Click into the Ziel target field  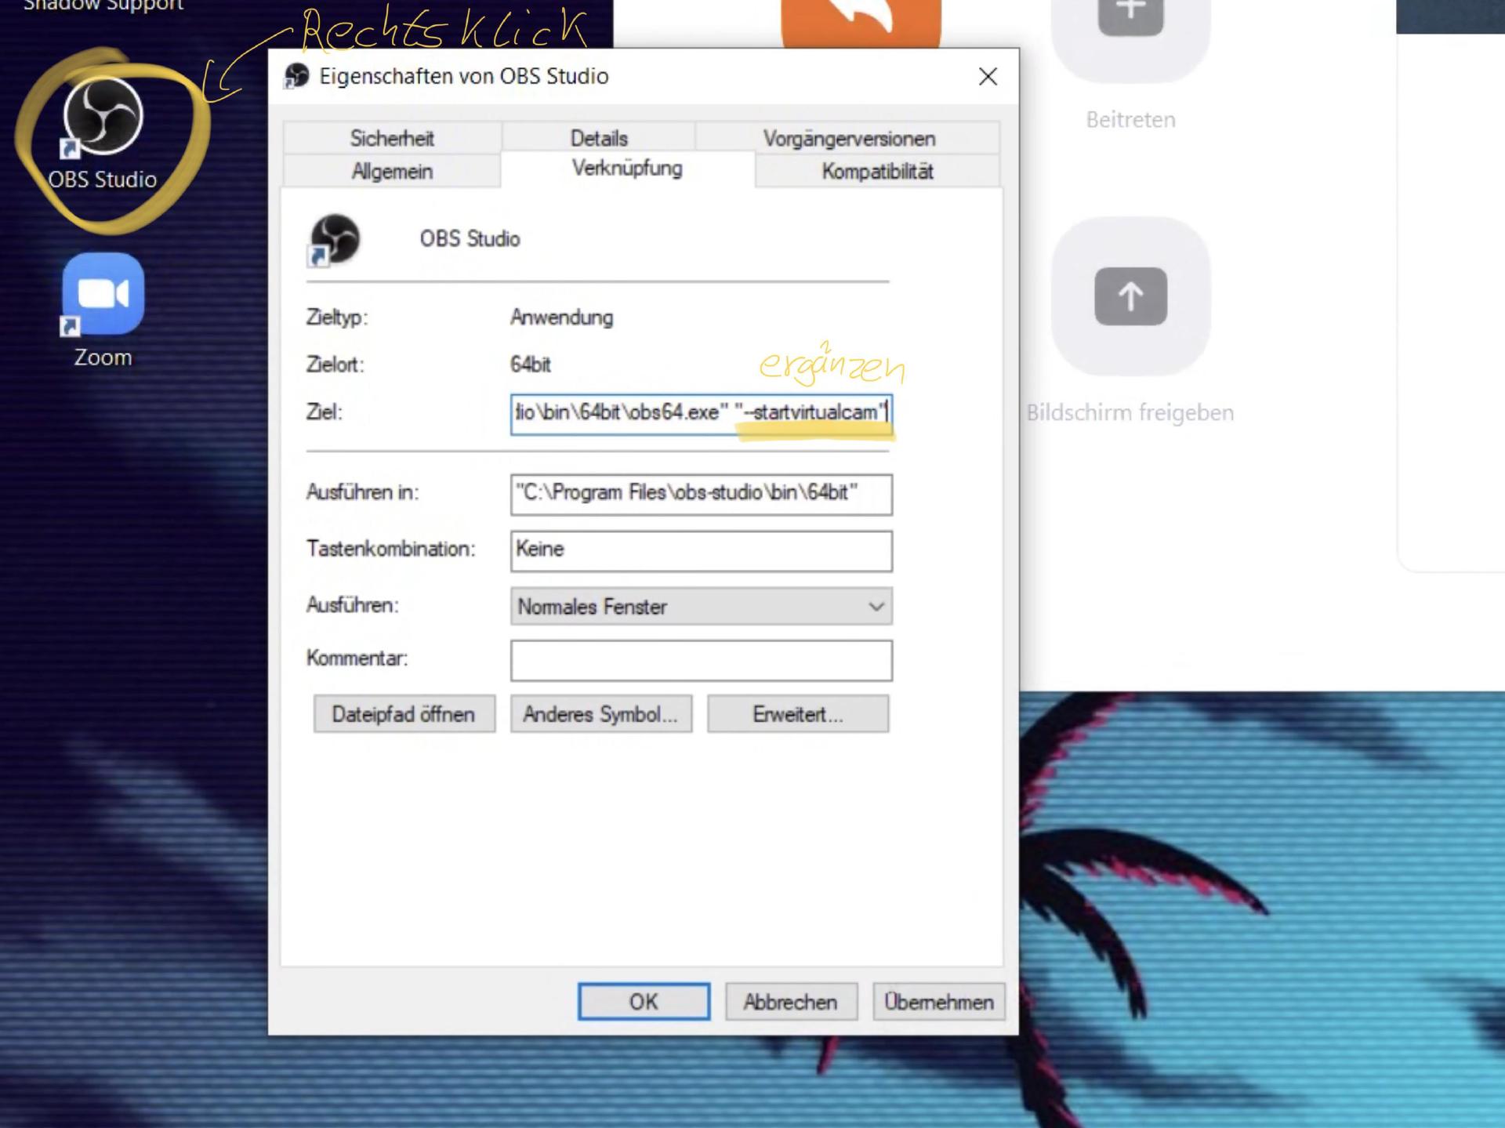tap(700, 413)
